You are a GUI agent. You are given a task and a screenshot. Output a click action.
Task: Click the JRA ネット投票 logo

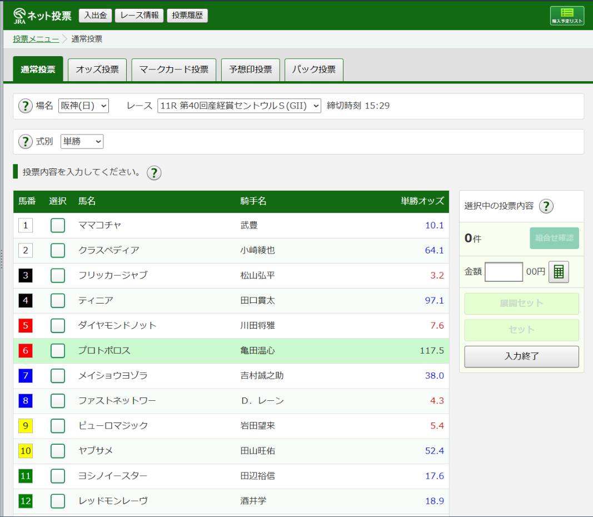[x=42, y=16]
